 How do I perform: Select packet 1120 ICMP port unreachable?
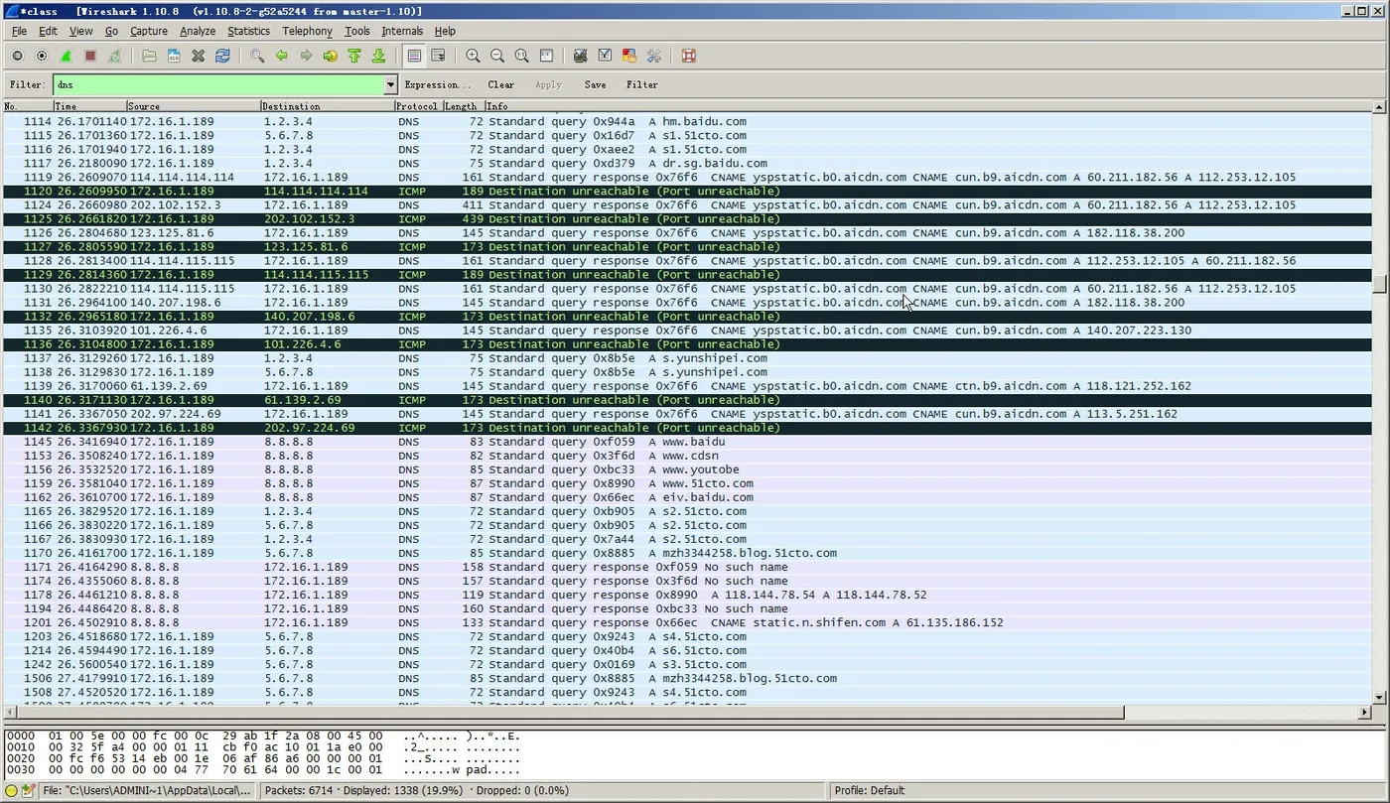(687, 191)
